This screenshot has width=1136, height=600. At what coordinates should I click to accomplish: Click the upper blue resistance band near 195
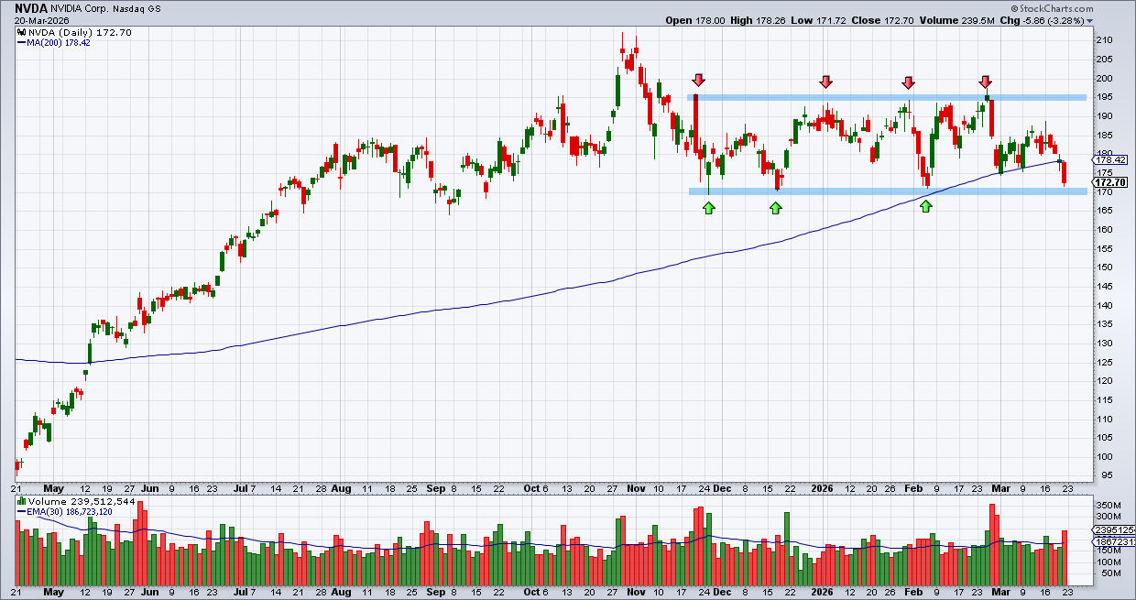click(887, 97)
